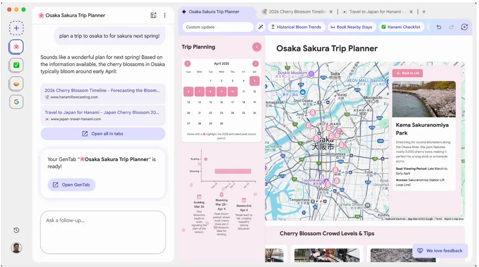The height and width of the screenshot is (267, 479).
Task: Click the user message about Osaka sakura trip
Action: pos(109,36)
